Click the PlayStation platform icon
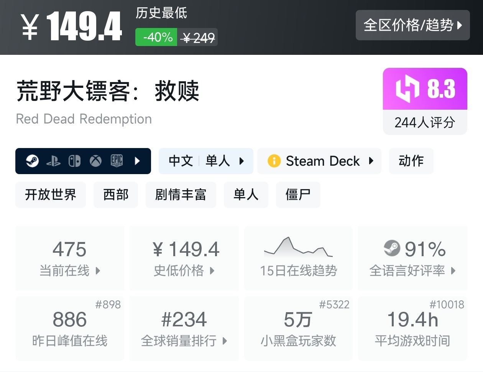This screenshot has height=372, width=483. pyautogui.click(x=53, y=161)
